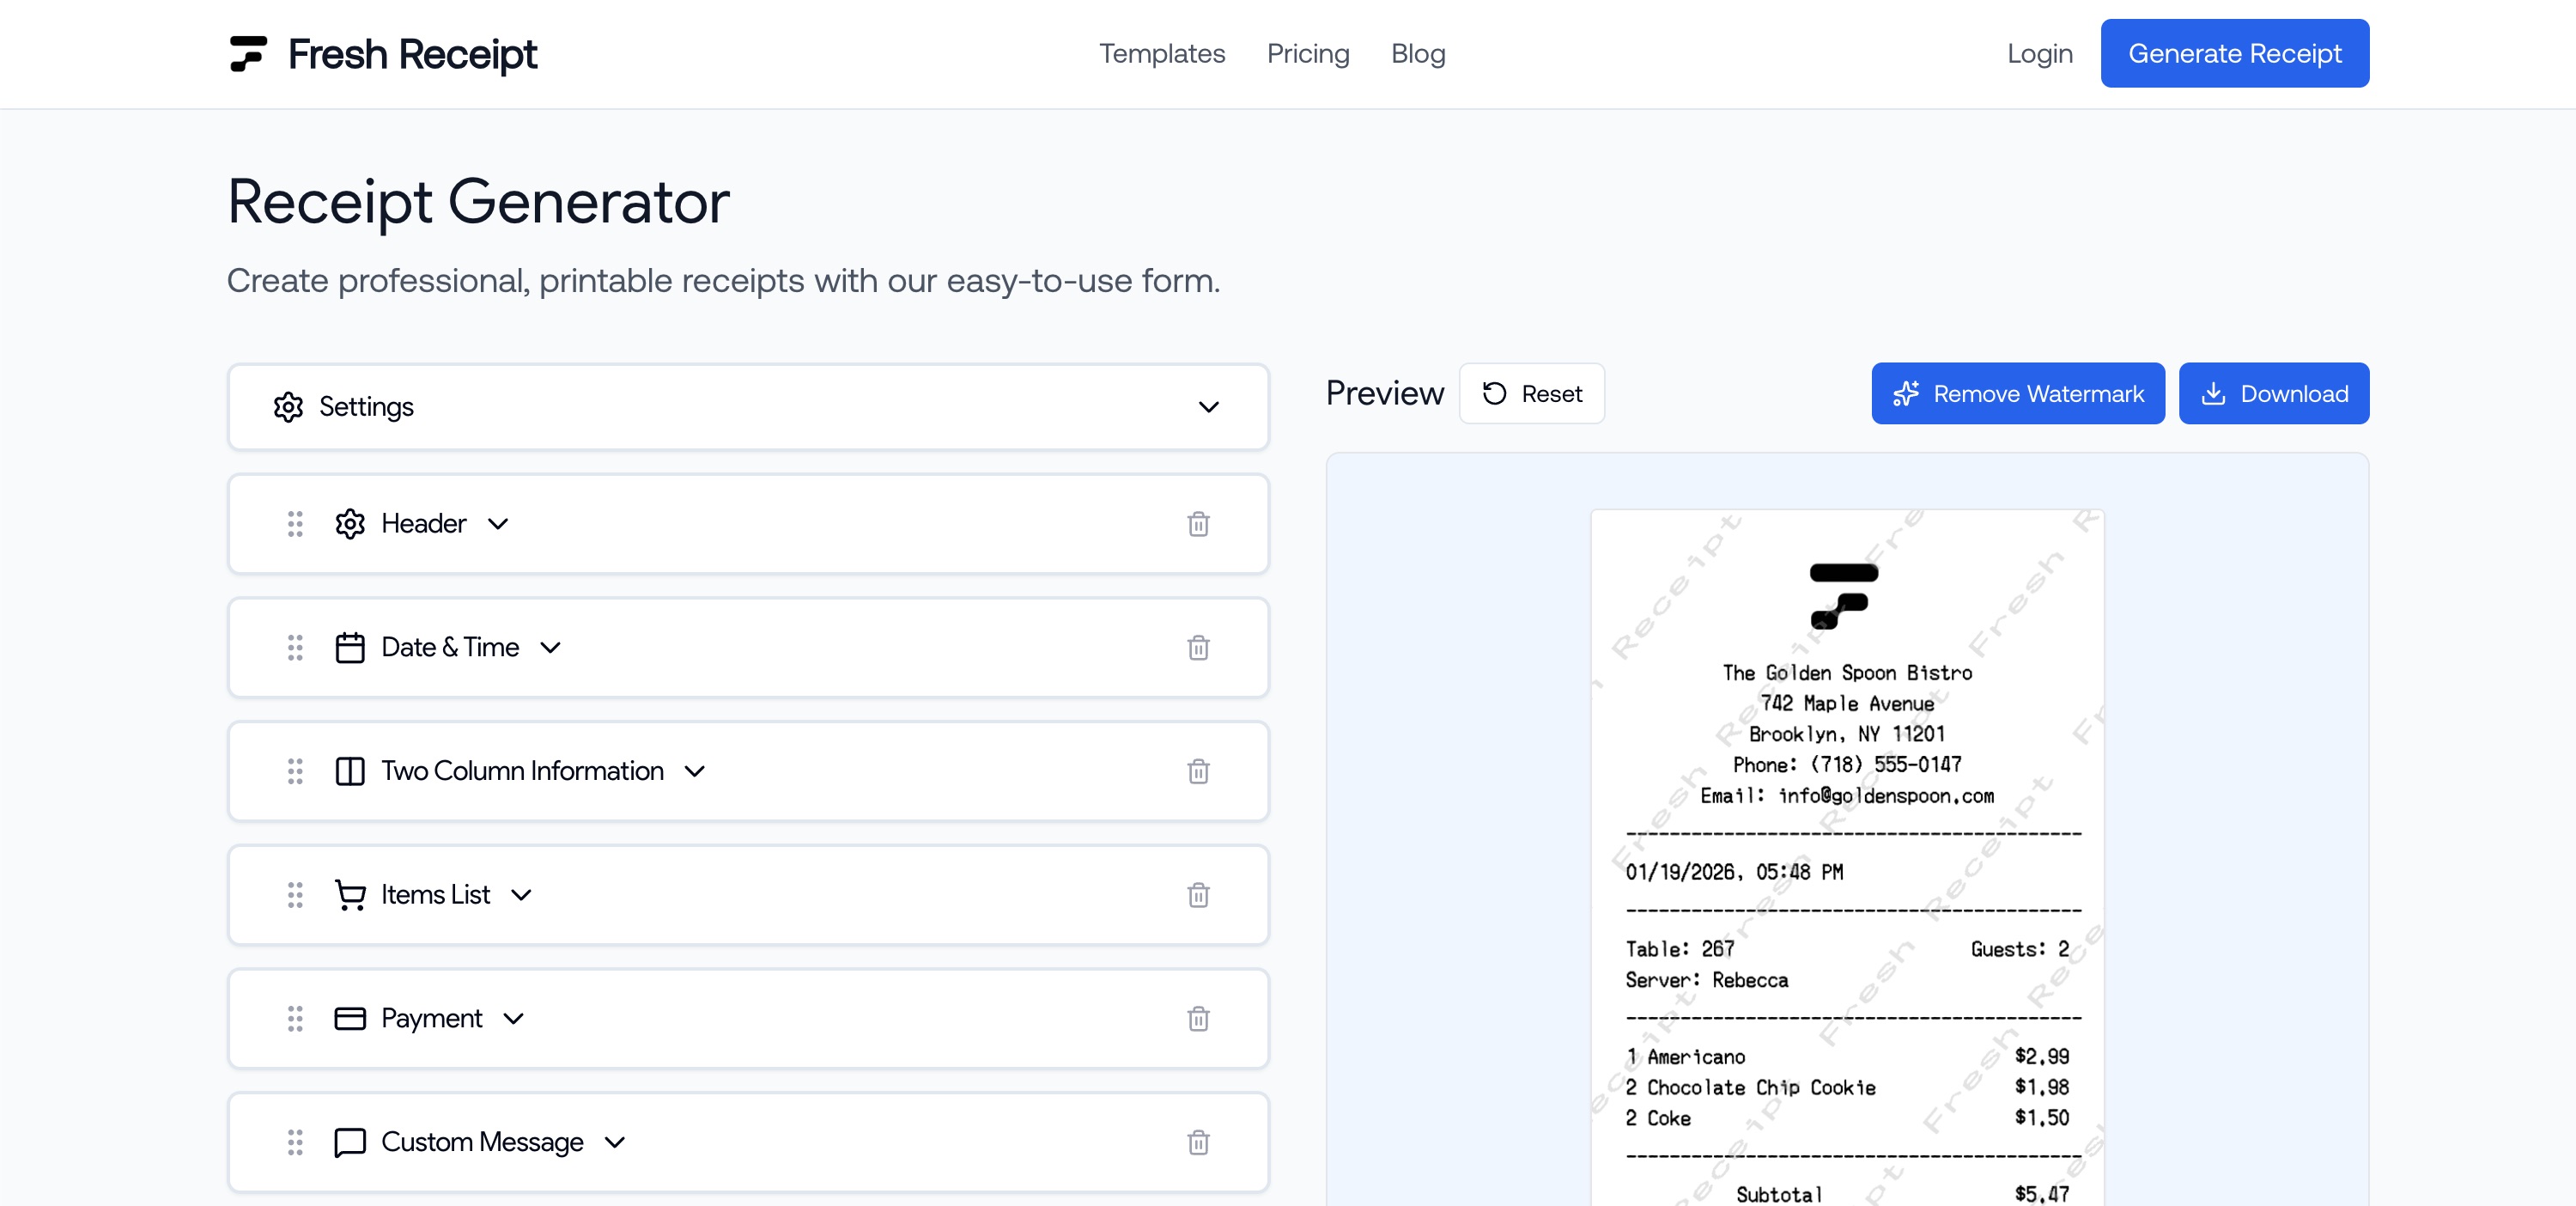Delete the Payment section via trash icon

(1199, 1019)
